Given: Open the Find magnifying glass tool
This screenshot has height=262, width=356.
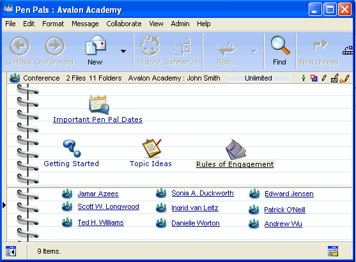Looking at the screenshot, I should 280,45.
